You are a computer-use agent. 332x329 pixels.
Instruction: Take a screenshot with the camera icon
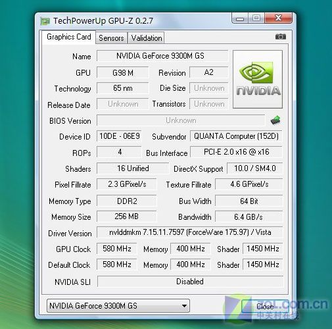281,37
